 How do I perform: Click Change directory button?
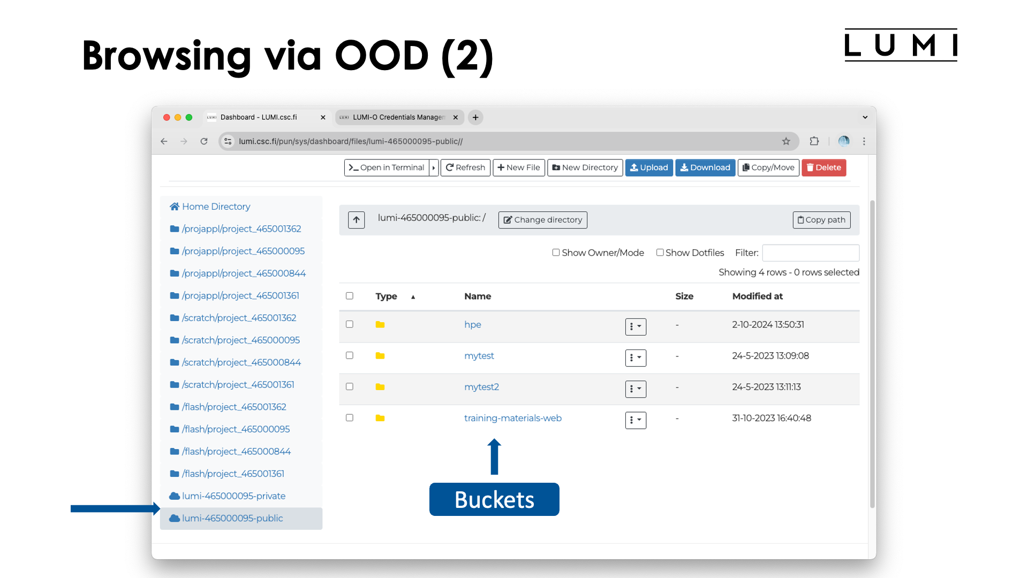coord(543,219)
